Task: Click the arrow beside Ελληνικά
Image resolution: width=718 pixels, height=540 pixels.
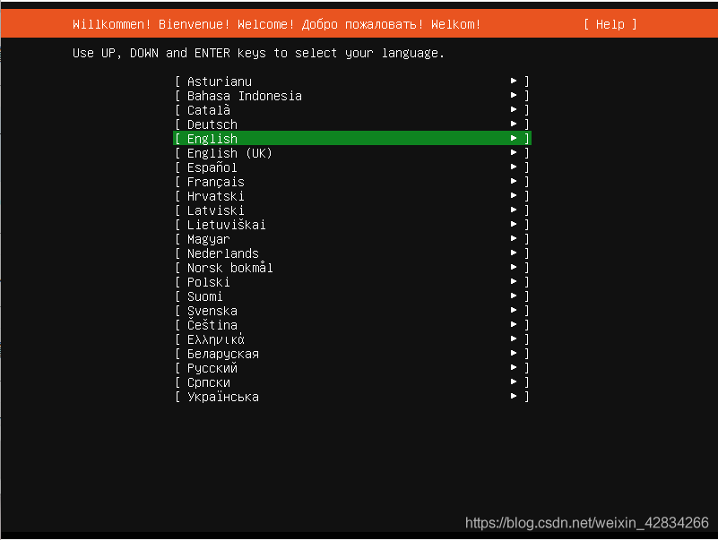Action: [514, 339]
